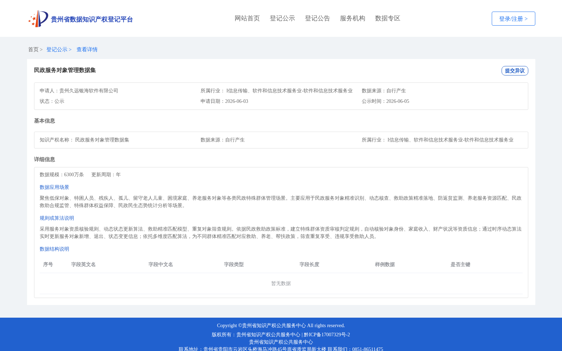
Task: Click the 黔ICP备17007329号-2 footer text
Action: [327, 335]
